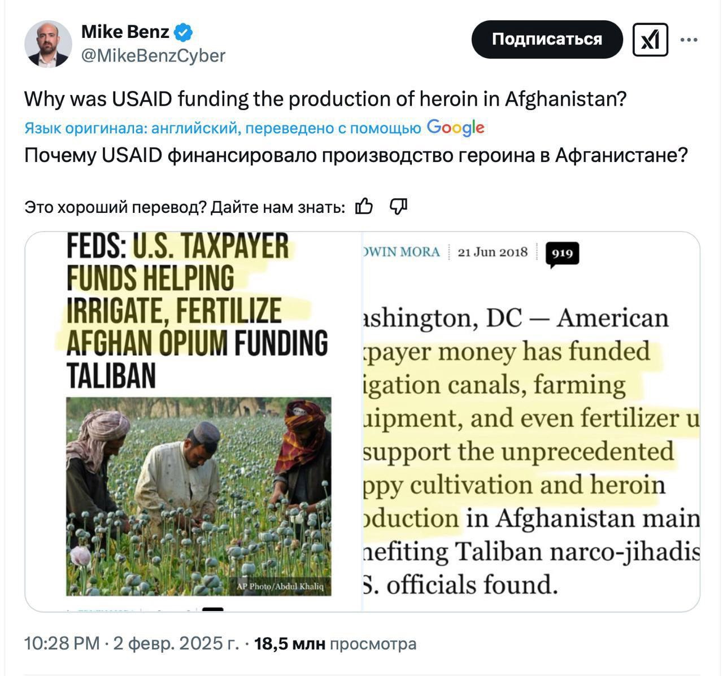Screen dimensions: 723x676
Task: Click the thumbs up translation feedback icon
Action: [x=364, y=207]
